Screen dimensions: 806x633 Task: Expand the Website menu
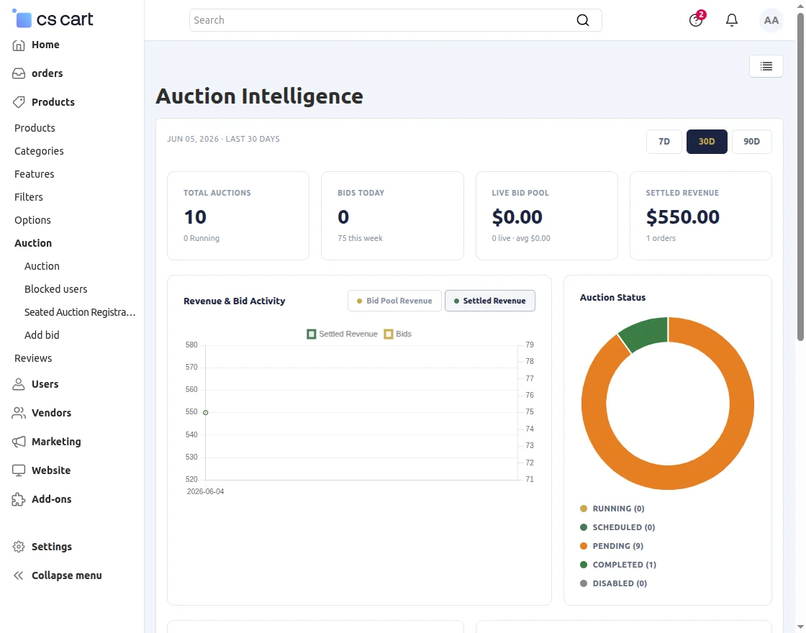pyautogui.click(x=51, y=470)
